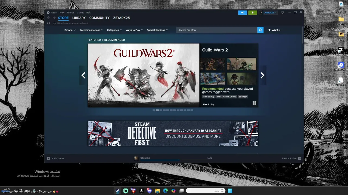The width and height of the screenshot is (348, 195).
Task: Expand the Categories dropdown
Action: tap(114, 30)
